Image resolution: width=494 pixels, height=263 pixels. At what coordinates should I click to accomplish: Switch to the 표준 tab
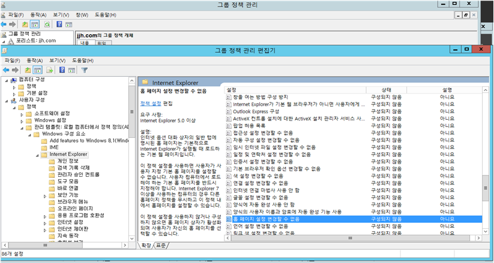click(x=161, y=246)
